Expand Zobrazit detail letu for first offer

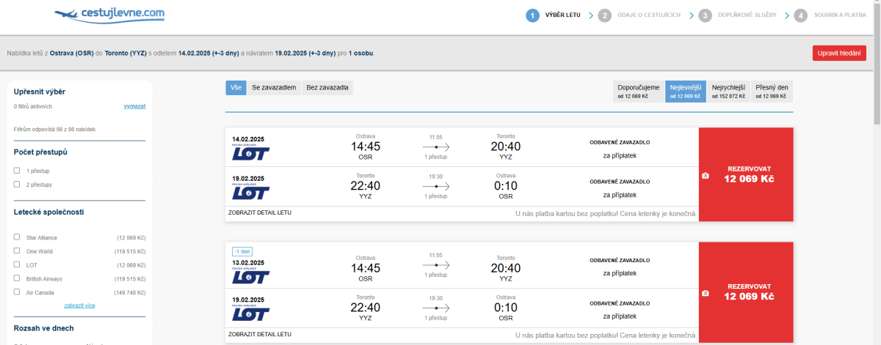pos(260,213)
